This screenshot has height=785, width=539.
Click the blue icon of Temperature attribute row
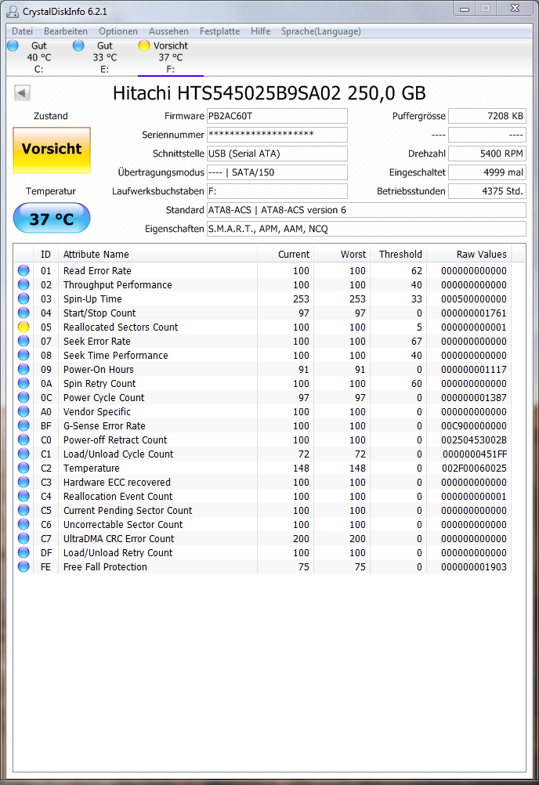click(24, 468)
